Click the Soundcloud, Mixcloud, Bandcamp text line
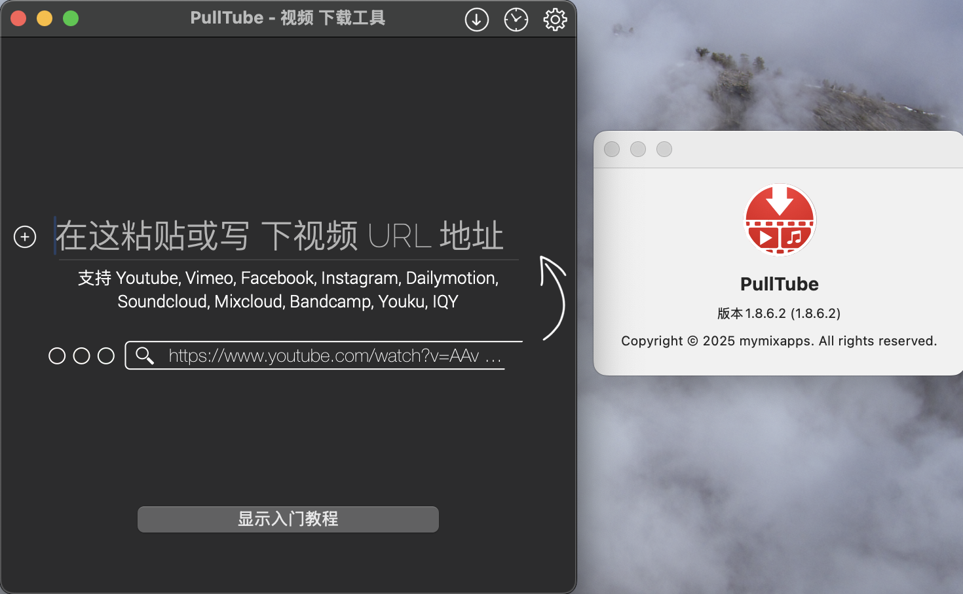This screenshot has height=594, width=963. pyautogui.click(x=288, y=302)
